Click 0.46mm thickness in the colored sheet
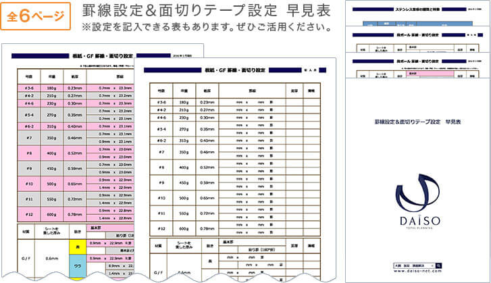The image size is (491, 283). click(75, 138)
